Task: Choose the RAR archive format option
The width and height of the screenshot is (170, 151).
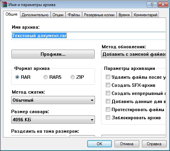Action: point(17,77)
